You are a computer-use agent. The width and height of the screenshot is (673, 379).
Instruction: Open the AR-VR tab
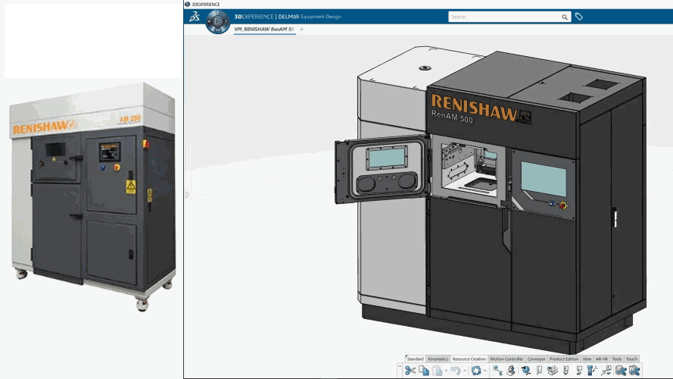click(x=602, y=359)
